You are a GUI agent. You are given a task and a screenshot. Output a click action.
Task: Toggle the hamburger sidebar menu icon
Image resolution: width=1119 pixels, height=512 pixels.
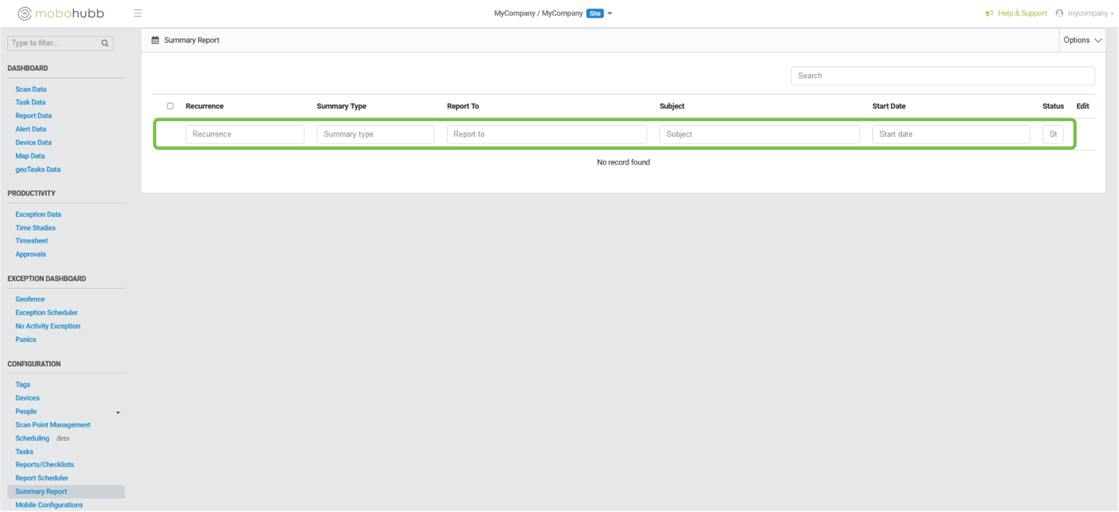tap(138, 13)
